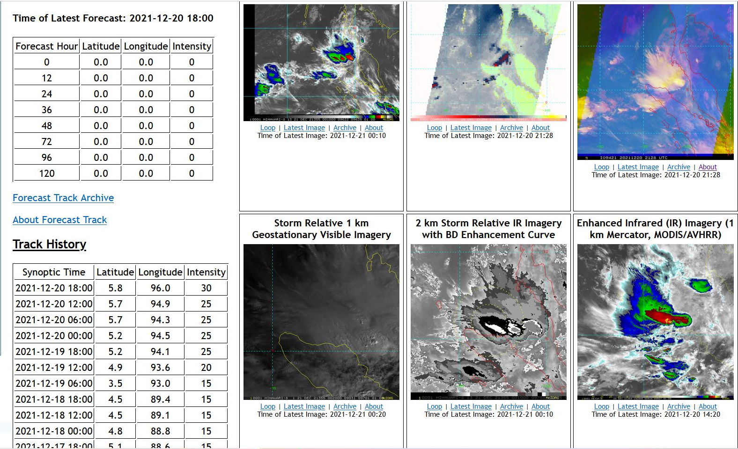Select the Forecast Hour 48 cell
Viewport: 738px width, 449px height.
(46, 126)
